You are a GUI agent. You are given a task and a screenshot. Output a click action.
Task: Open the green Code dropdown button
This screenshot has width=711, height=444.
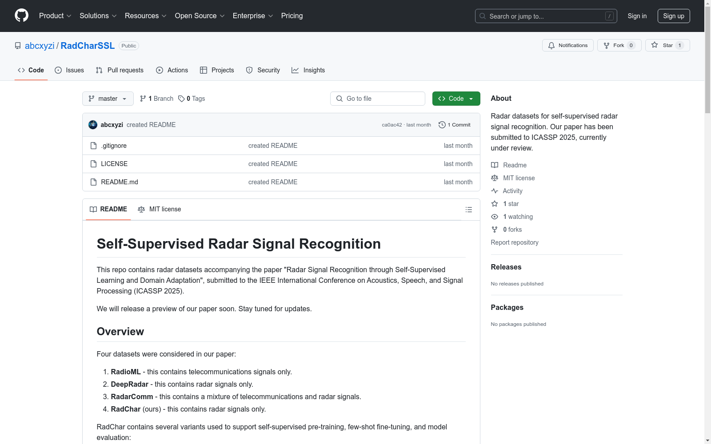[x=456, y=99]
